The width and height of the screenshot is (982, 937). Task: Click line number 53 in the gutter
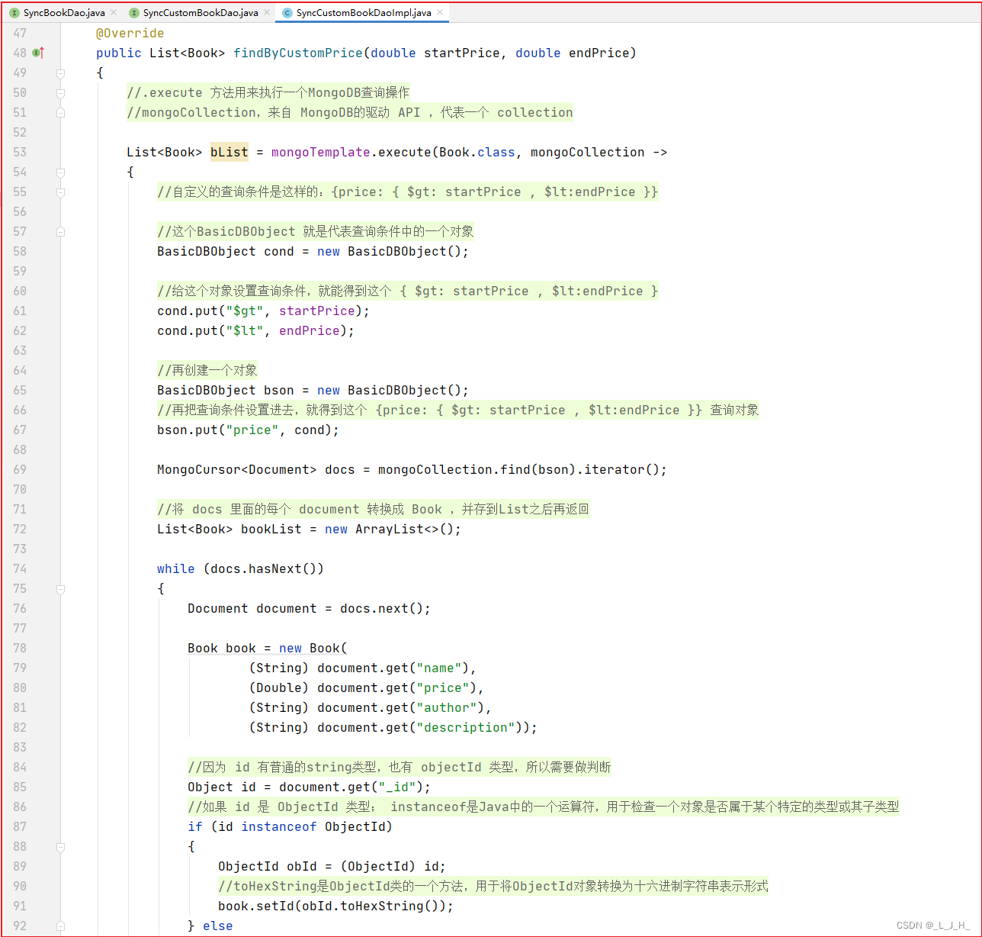(20, 153)
